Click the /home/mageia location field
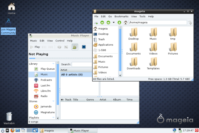This screenshot has height=133, width=199. pyautogui.click(x=158, y=23)
